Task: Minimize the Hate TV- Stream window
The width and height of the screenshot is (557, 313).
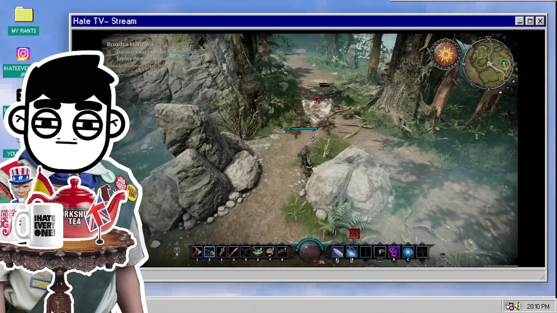Action: click(520, 21)
